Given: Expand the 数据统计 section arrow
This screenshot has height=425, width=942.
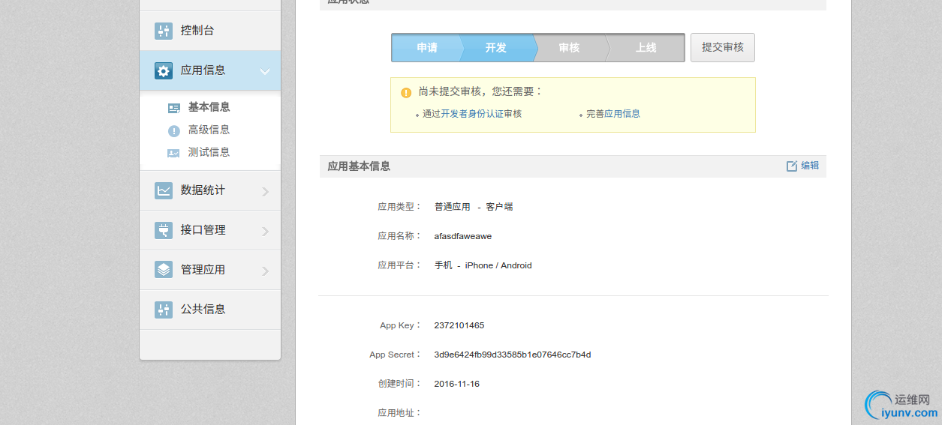Looking at the screenshot, I should click(265, 192).
